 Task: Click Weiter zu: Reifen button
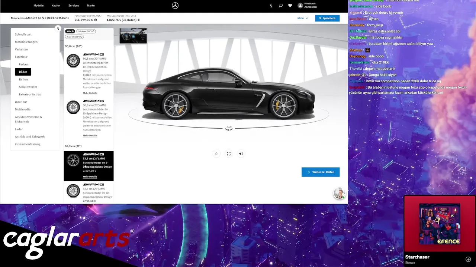click(x=321, y=172)
